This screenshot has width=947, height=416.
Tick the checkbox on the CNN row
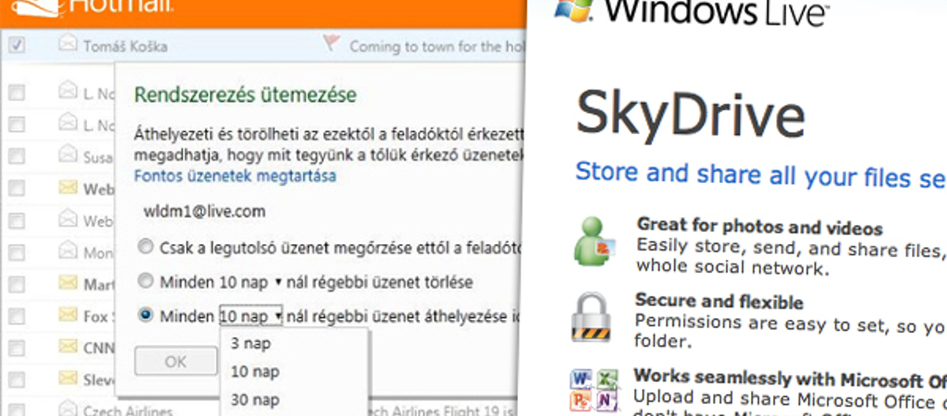click(x=17, y=348)
